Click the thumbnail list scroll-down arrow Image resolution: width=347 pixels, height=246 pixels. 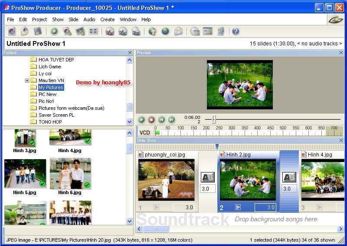(x=129, y=221)
